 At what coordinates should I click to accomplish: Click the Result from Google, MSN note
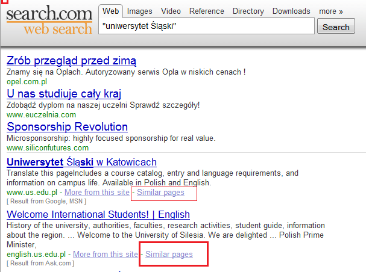click(46, 201)
